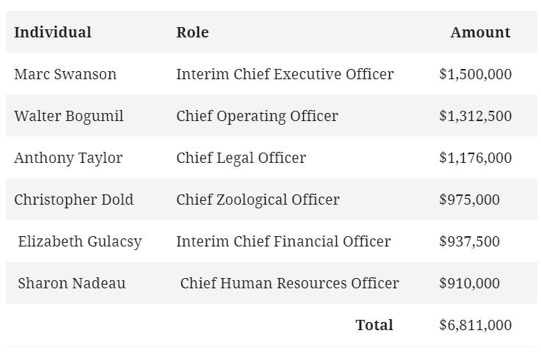541x358 pixels.
Task: Click Interim Chief Financial Officer text
Action: pos(283,241)
